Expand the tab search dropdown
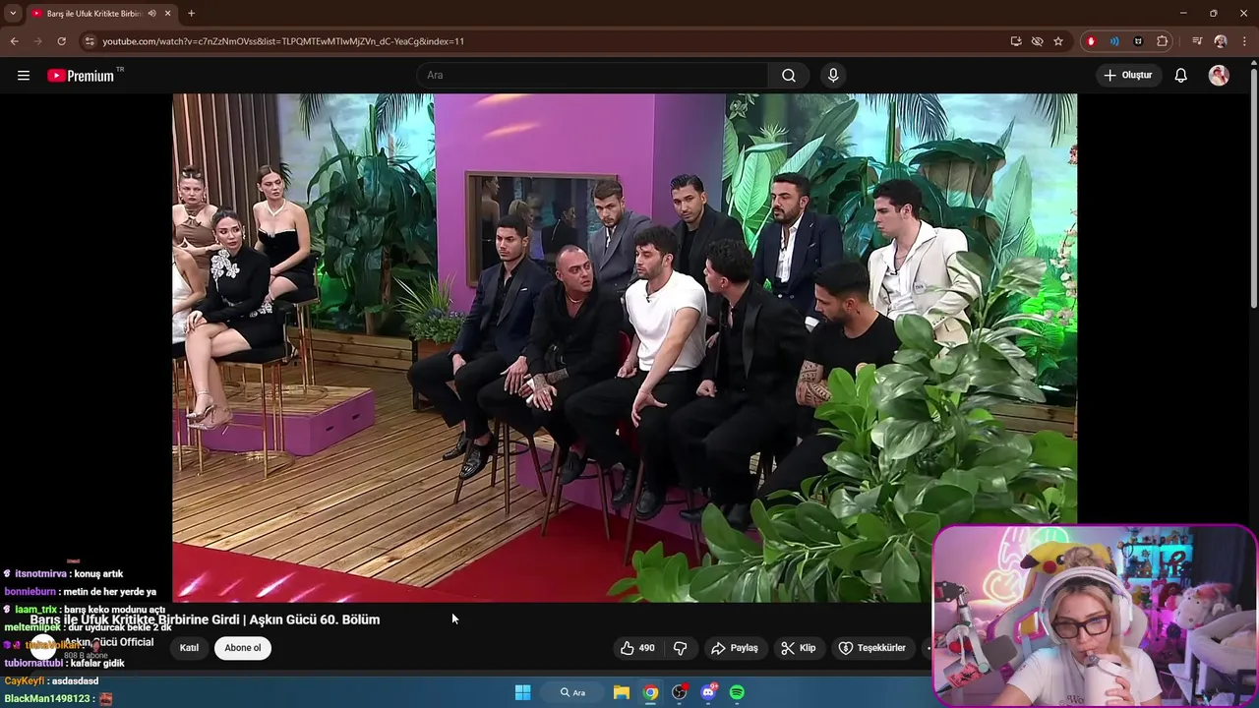This screenshot has width=1259, height=708. tap(13, 14)
